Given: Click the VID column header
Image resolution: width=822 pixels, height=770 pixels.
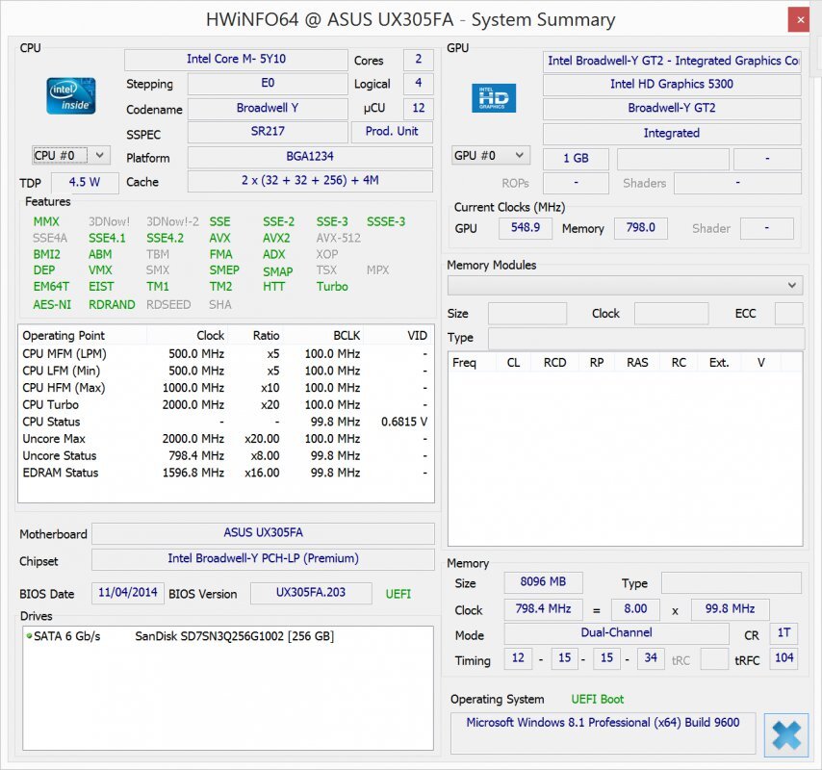Looking at the screenshot, I should pos(398,336).
